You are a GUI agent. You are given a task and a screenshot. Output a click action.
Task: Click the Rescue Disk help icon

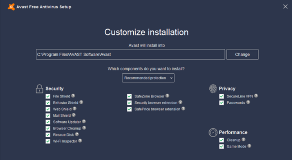click(x=77, y=134)
